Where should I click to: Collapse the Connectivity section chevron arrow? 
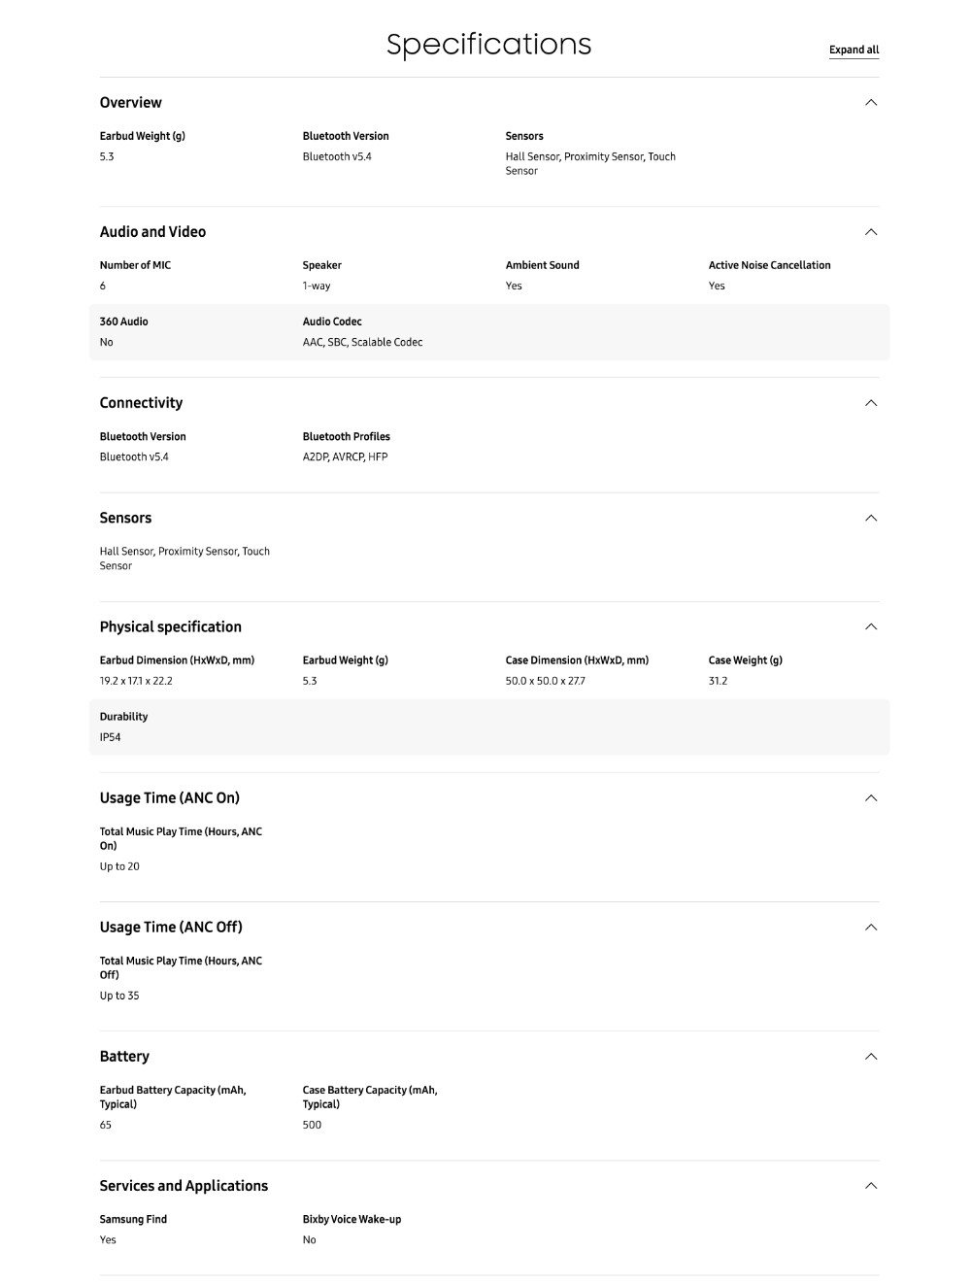pos(871,403)
